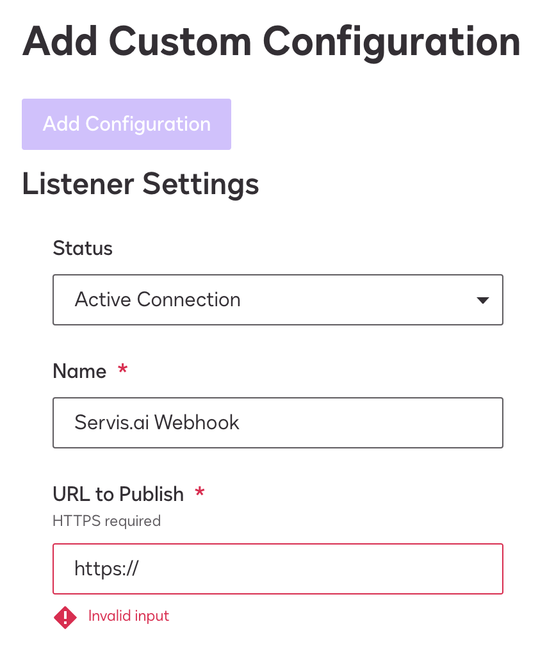Click the Status dropdown caret arrow
Viewport: 547px width, 656px height.
(x=482, y=300)
